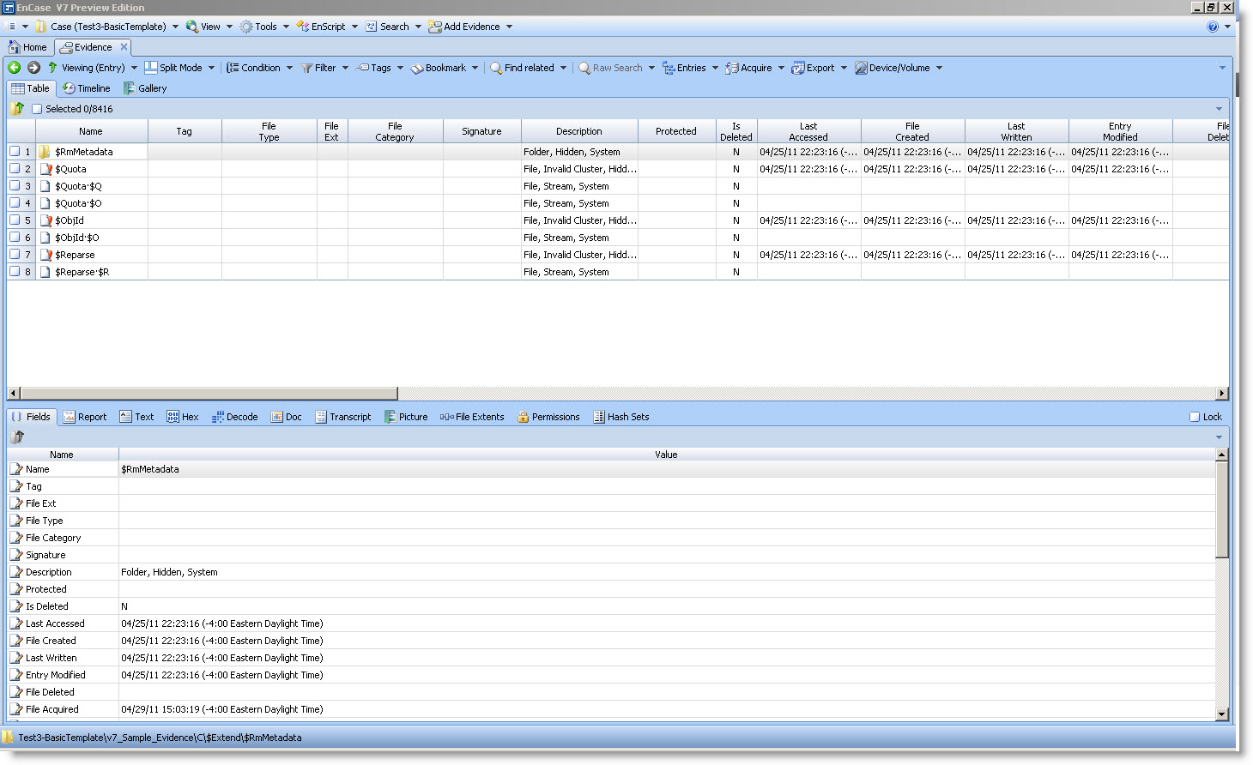Check the box for row 4 $Quota·$O
Image resolution: width=1253 pixels, height=765 pixels.
click(x=15, y=203)
